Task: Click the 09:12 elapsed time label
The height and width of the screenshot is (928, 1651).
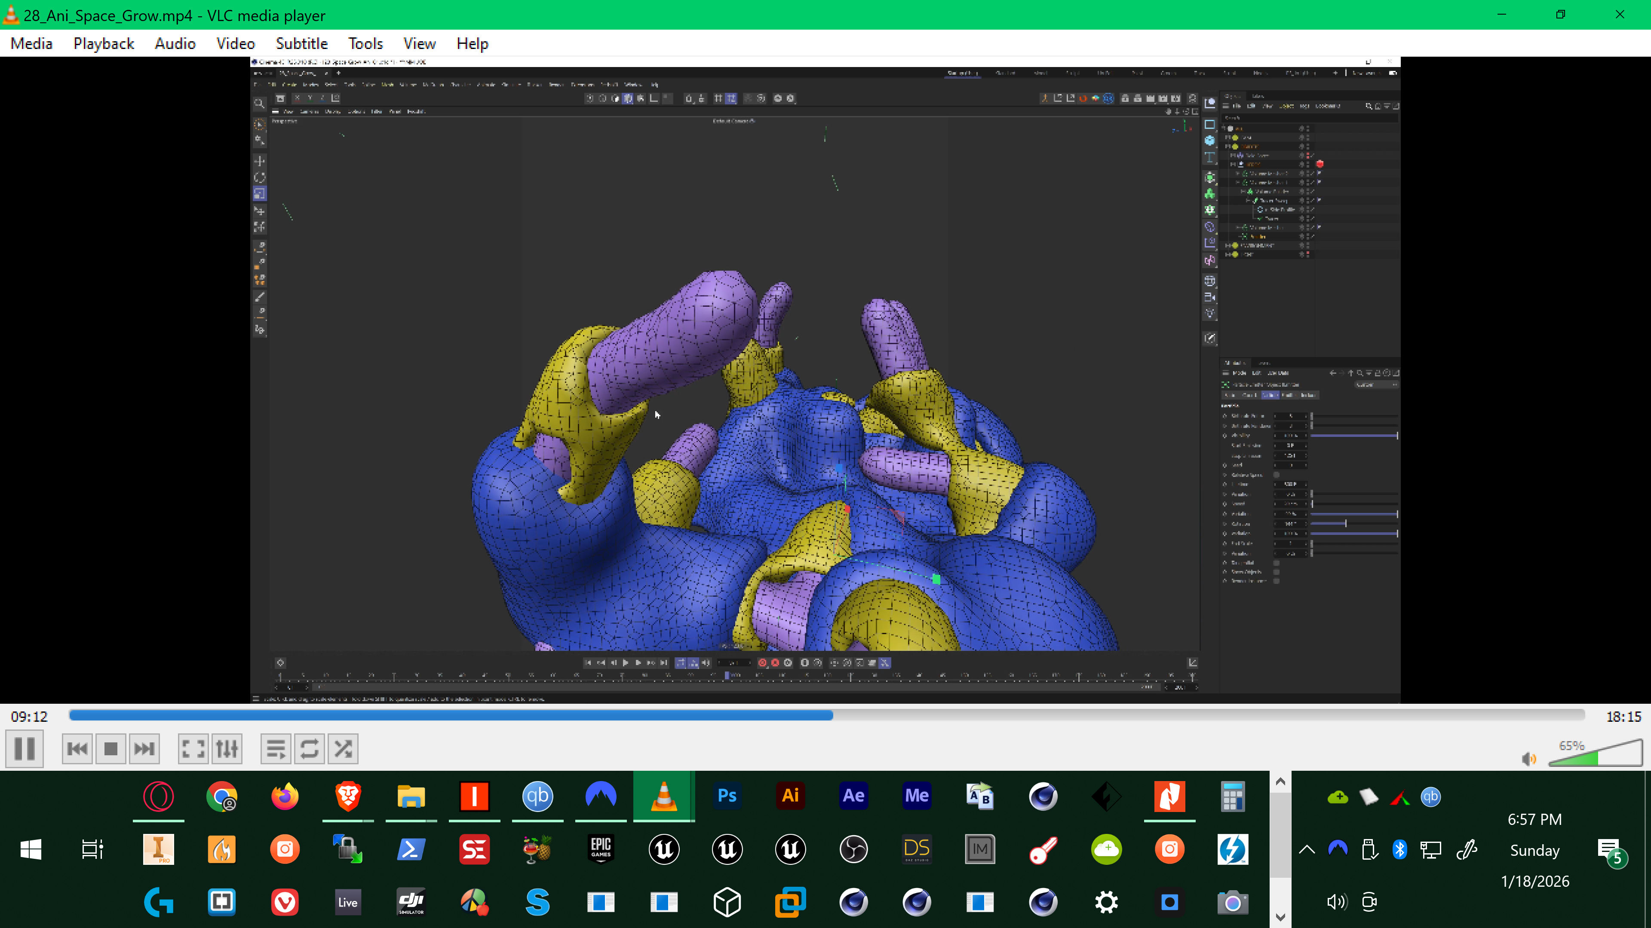Action: pos(30,717)
